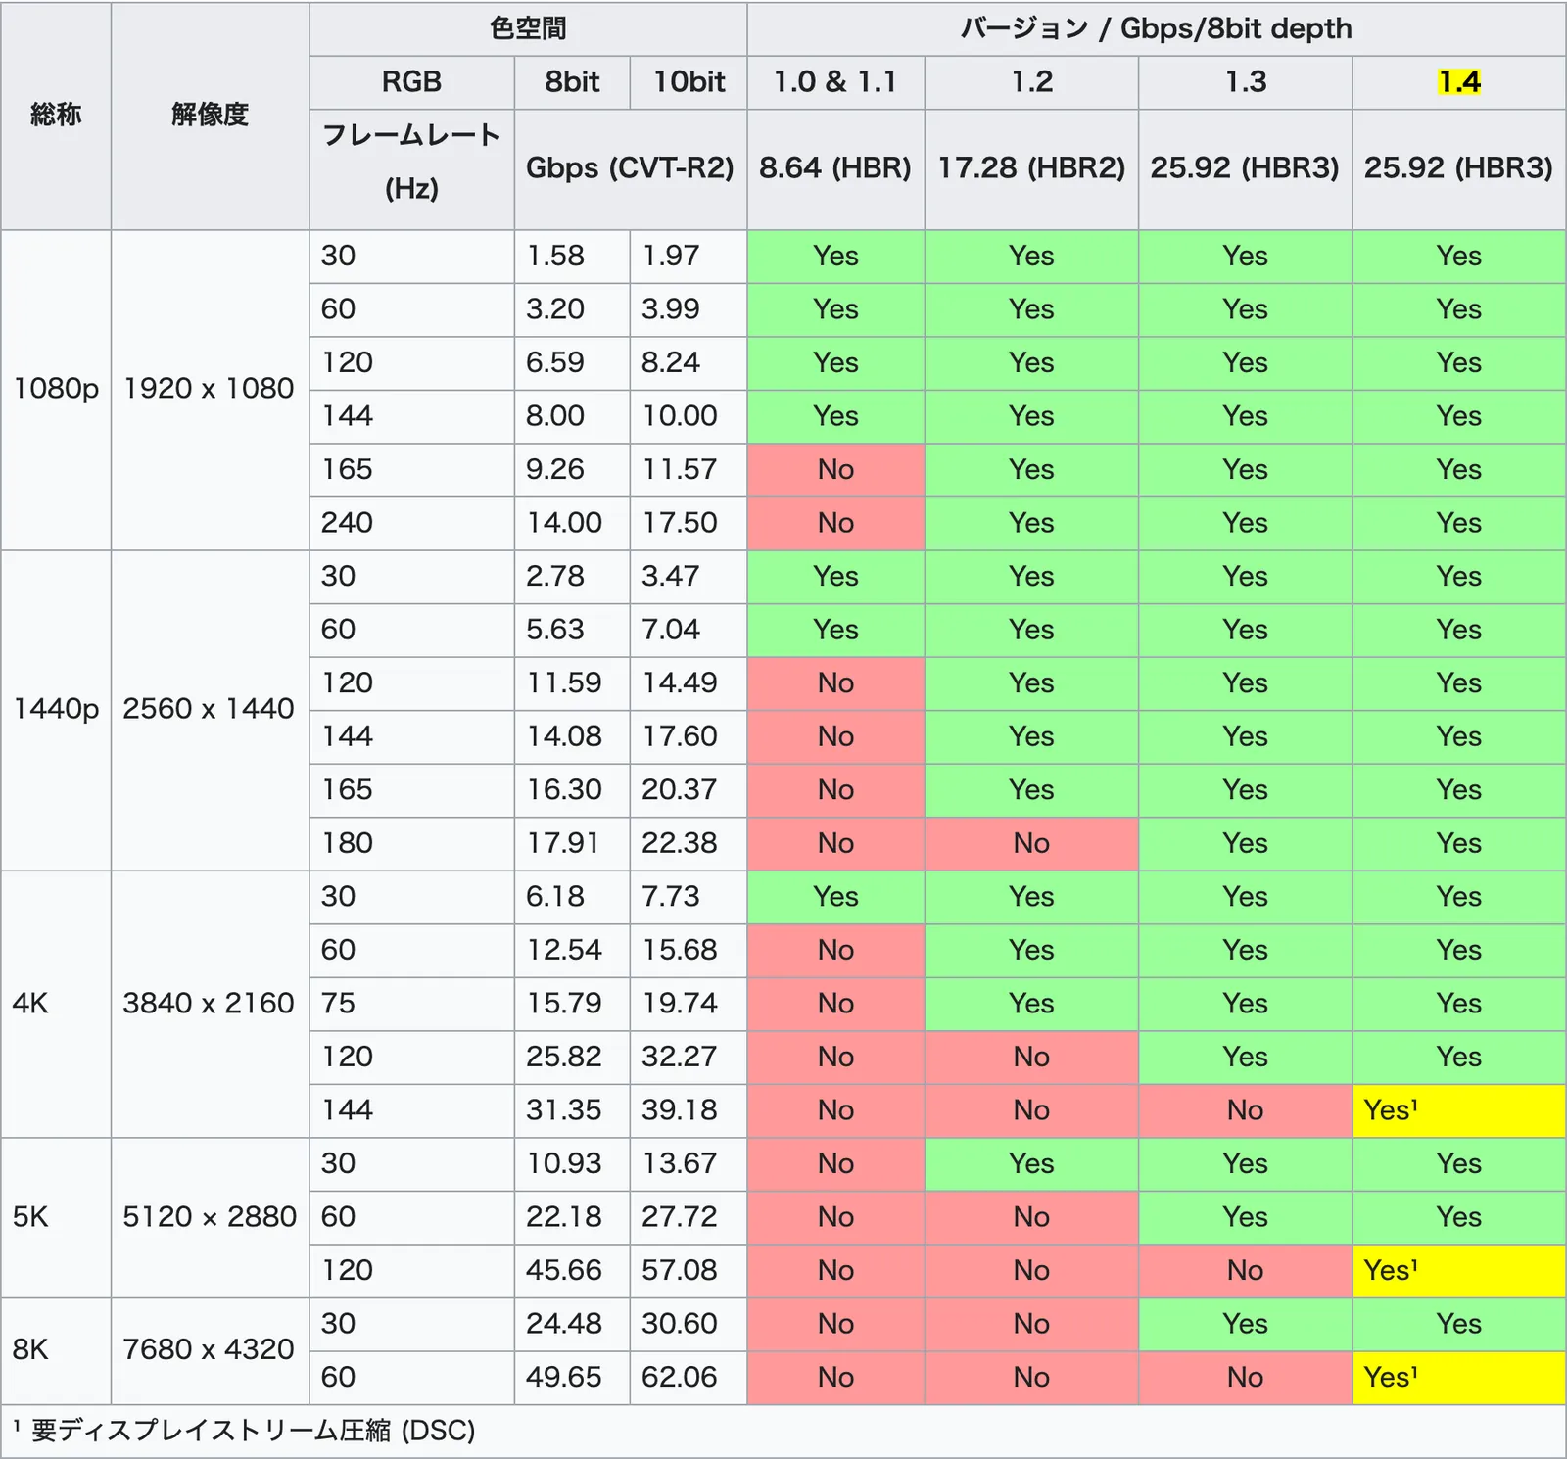Click the 1080p row label
1567x1459 pixels.
pyautogui.click(x=56, y=389)
